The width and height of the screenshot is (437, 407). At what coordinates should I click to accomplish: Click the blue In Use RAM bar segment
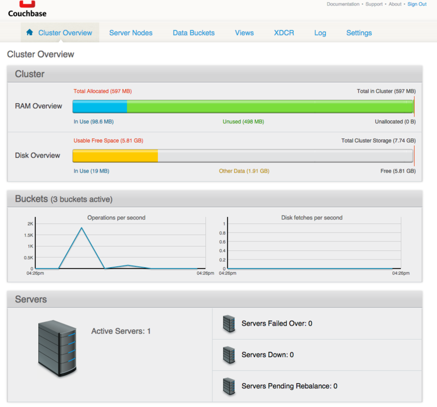coord(100,107)
